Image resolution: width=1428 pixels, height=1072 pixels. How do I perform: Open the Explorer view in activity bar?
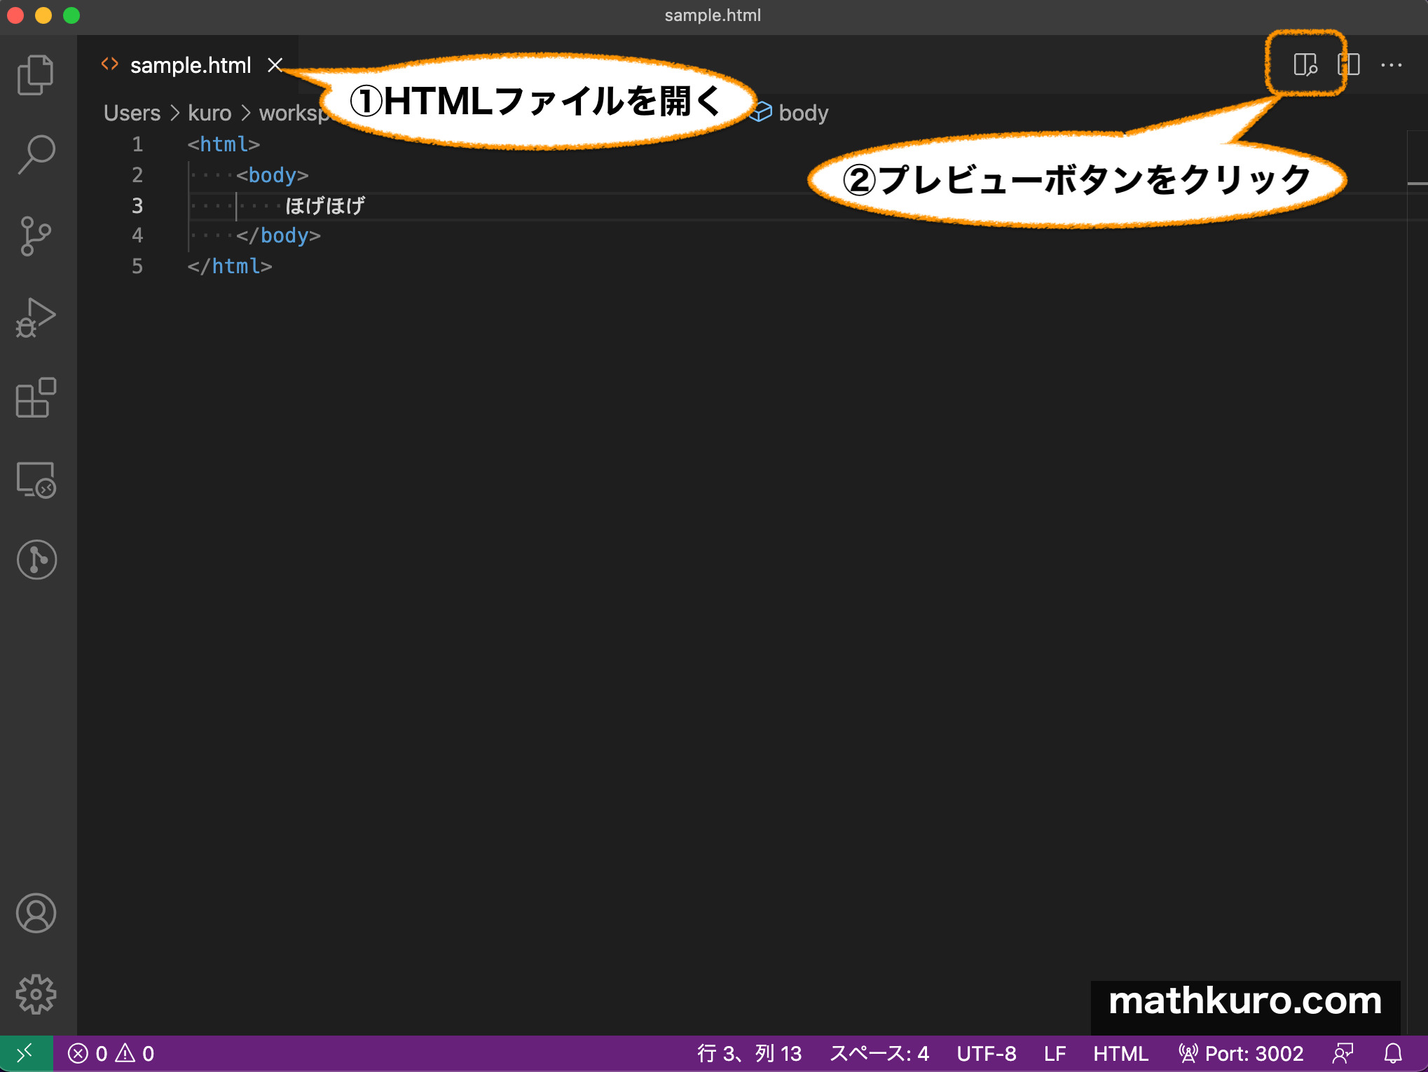click(36, 74)
